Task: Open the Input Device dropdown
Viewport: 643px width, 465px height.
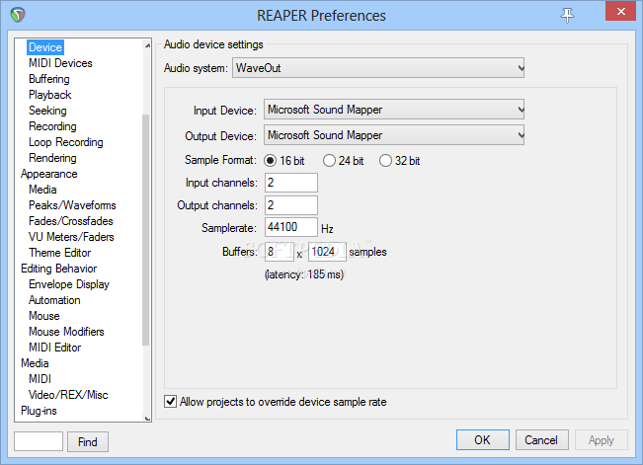Action: pos(394,110)
